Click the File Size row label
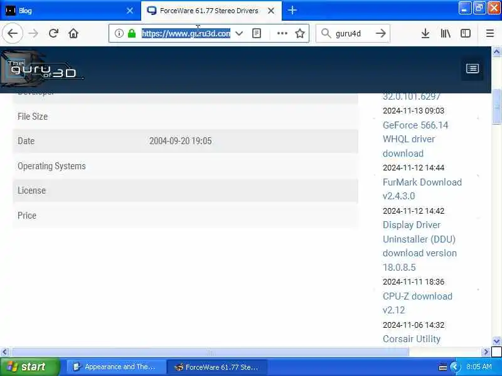This screenshot has width=502, height=376. 33,117
